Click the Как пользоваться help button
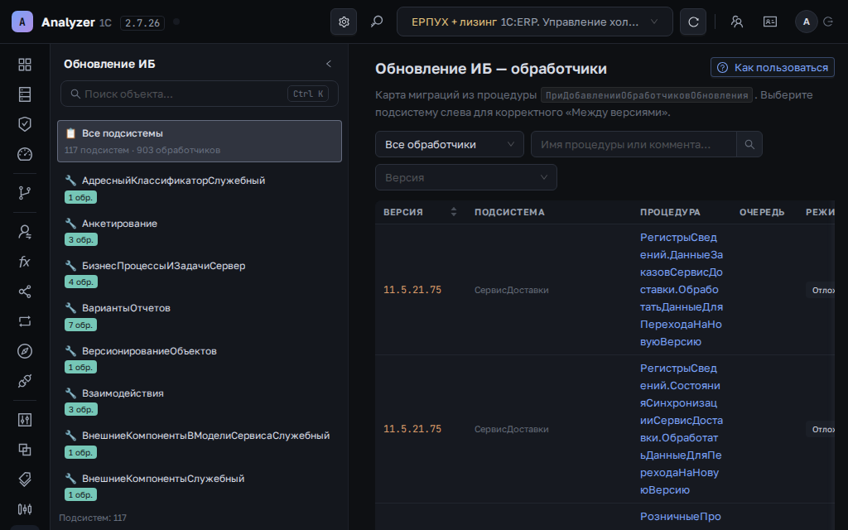 pos(773,68)
